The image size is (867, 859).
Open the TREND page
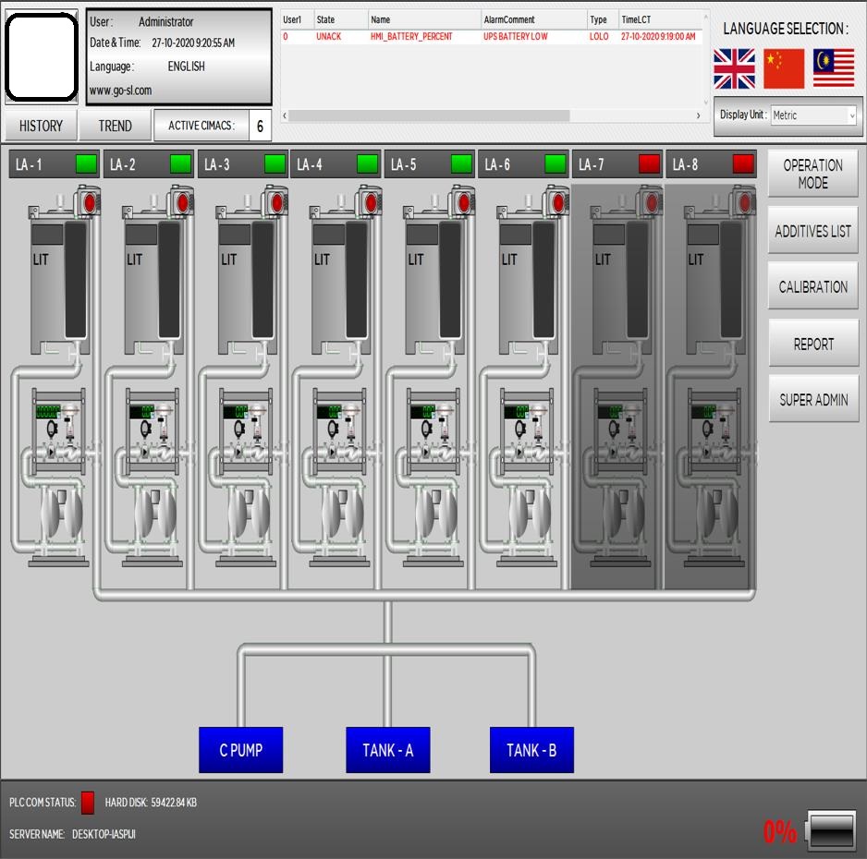pos(115,126)
